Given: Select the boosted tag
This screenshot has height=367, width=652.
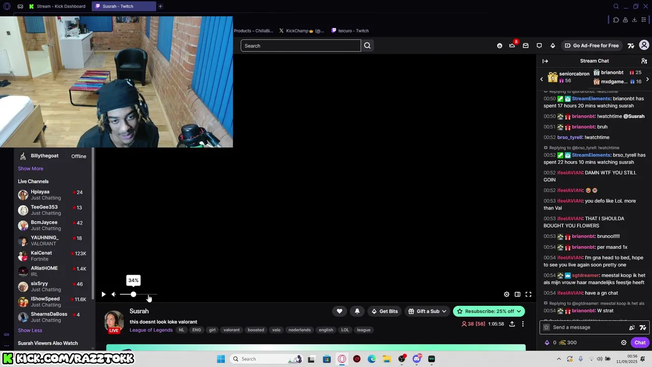Looking at the screenshot, I should pos(256,330).
